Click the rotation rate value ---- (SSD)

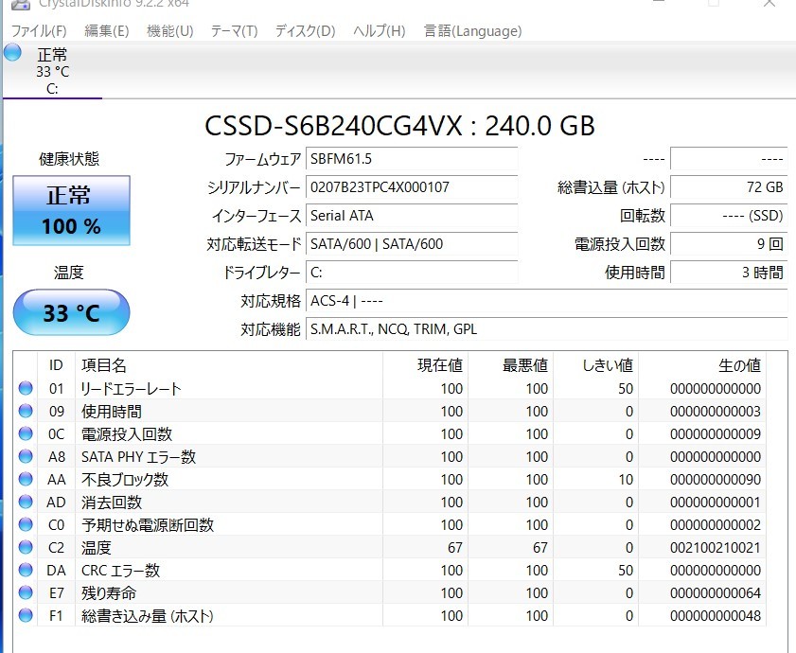pyautogui.click(x=729, y=216)
